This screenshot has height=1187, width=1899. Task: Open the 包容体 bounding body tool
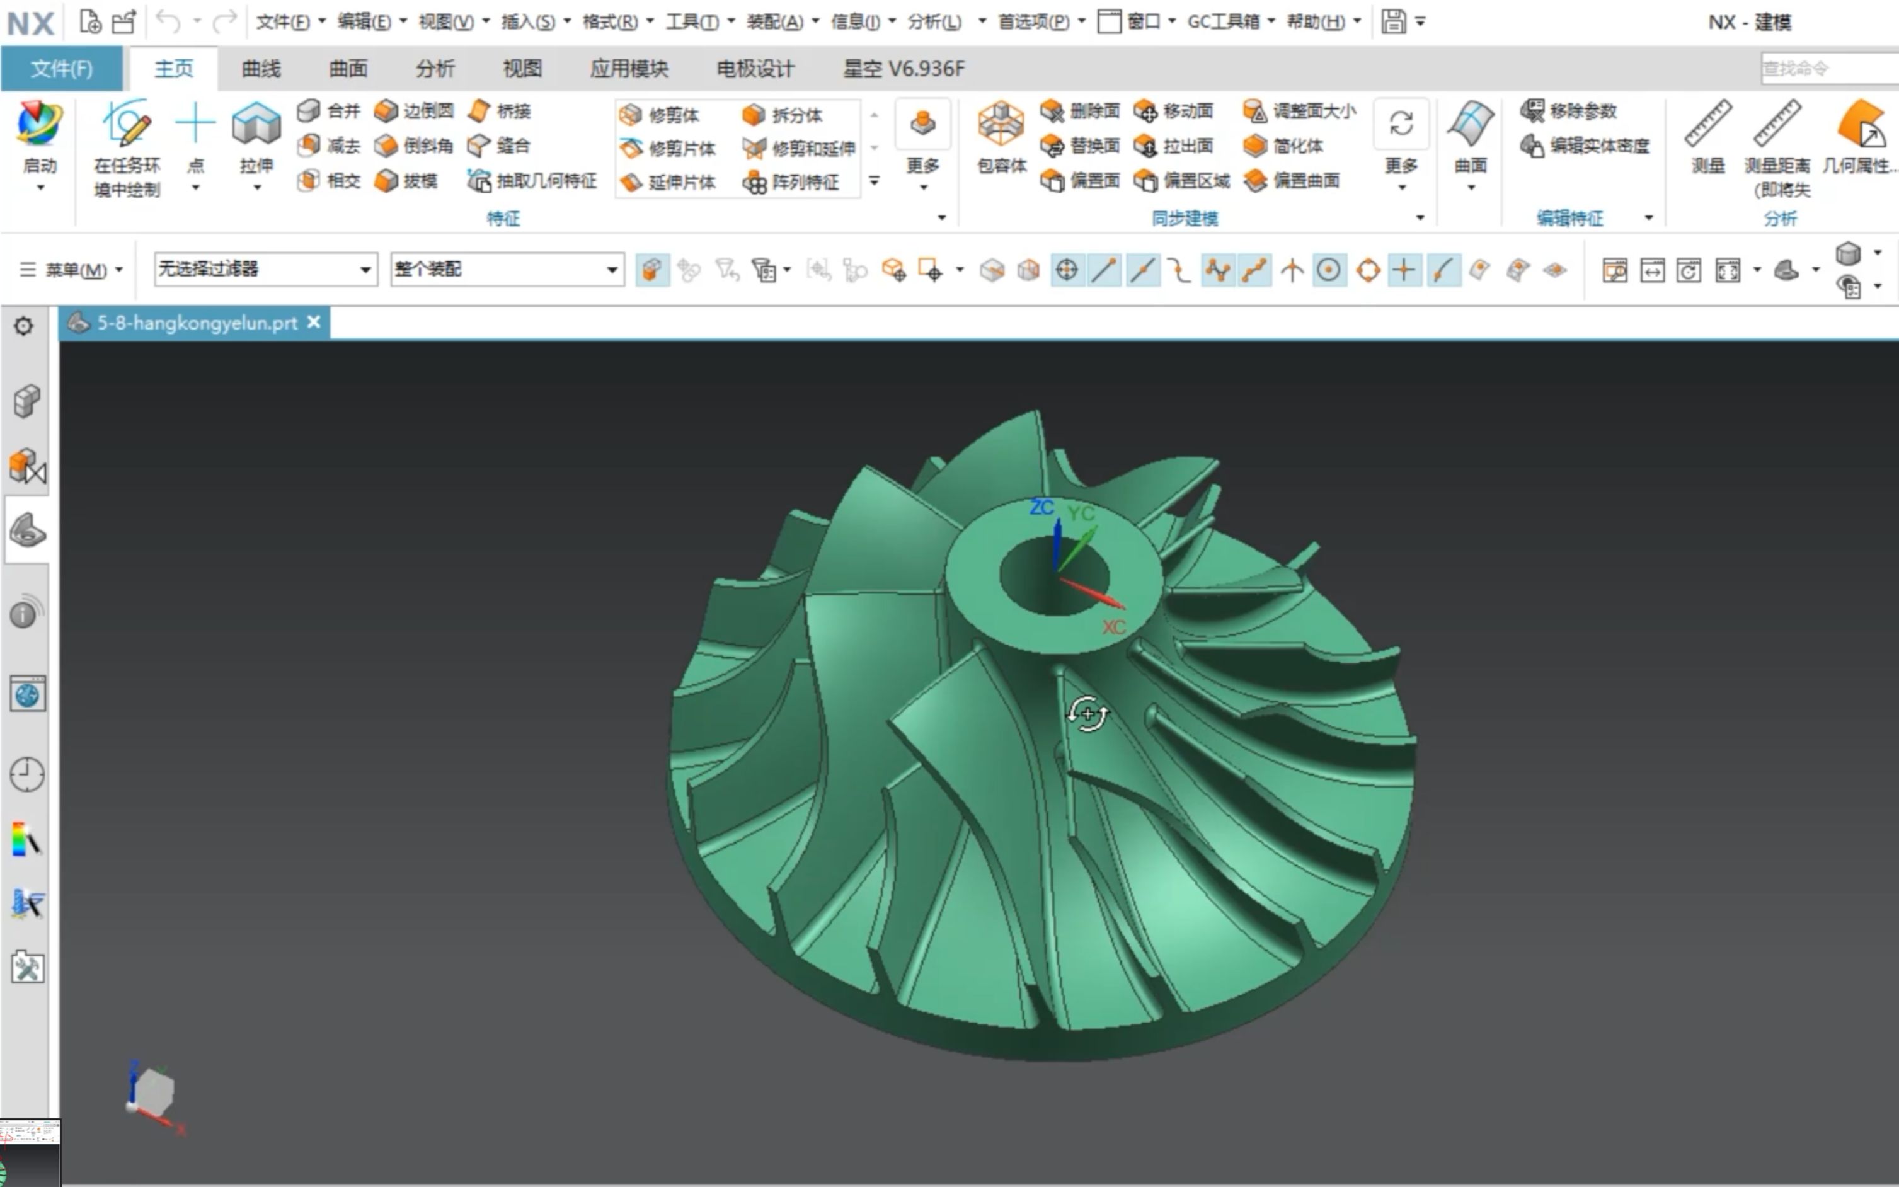1000,125
